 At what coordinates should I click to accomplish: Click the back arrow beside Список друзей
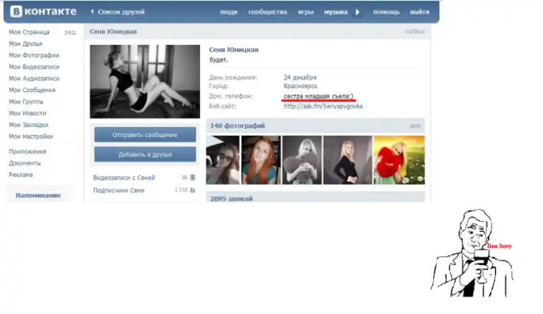[92, 12]
